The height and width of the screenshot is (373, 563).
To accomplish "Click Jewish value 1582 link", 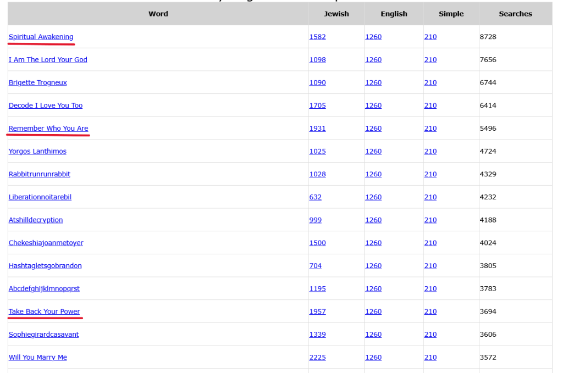I will [317, 37].
